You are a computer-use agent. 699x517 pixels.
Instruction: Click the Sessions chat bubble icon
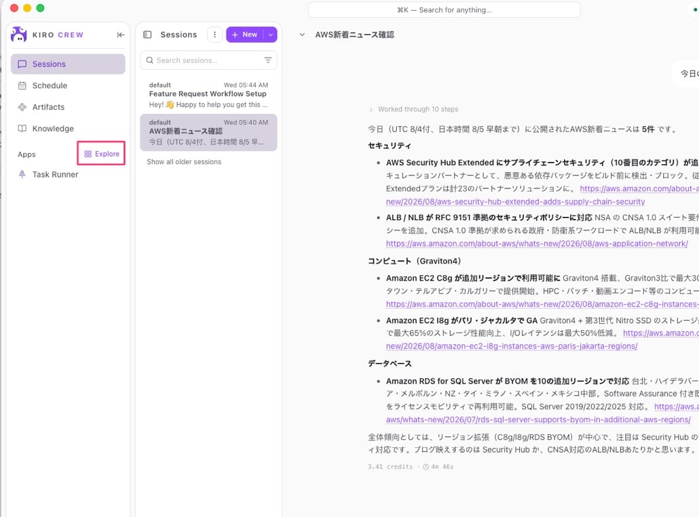tap(22, 64)
